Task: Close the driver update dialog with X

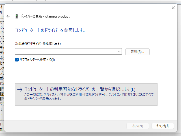Action: point(173,8)
